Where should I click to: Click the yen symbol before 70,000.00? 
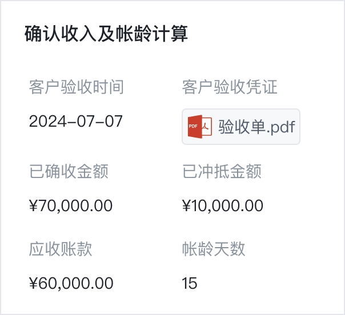pos(33,205)
